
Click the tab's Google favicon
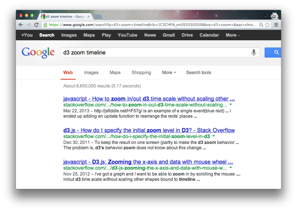coord(43,17)
